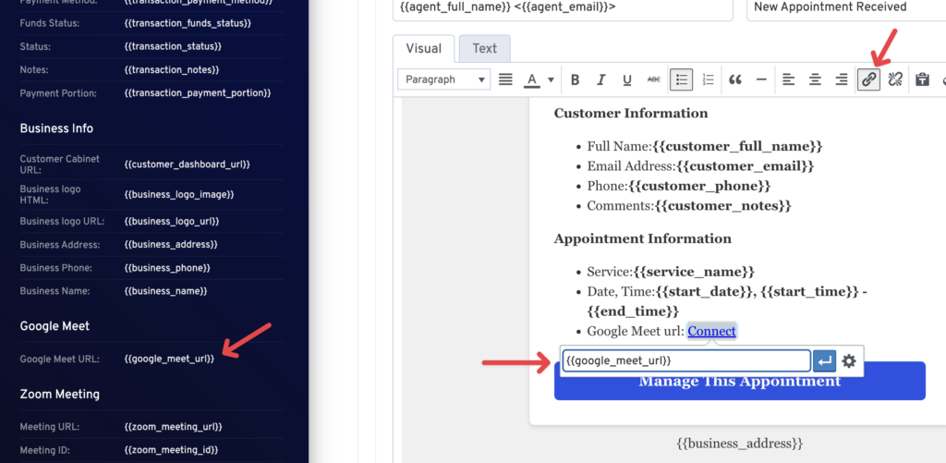Viewport: 946px width, 463px height.
Task: Insert a Blockquote using the quote icon
Action: tap(735, 79)
